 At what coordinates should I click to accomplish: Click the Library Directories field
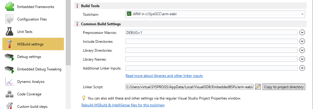pyautogui.click(x=212, y=50)
